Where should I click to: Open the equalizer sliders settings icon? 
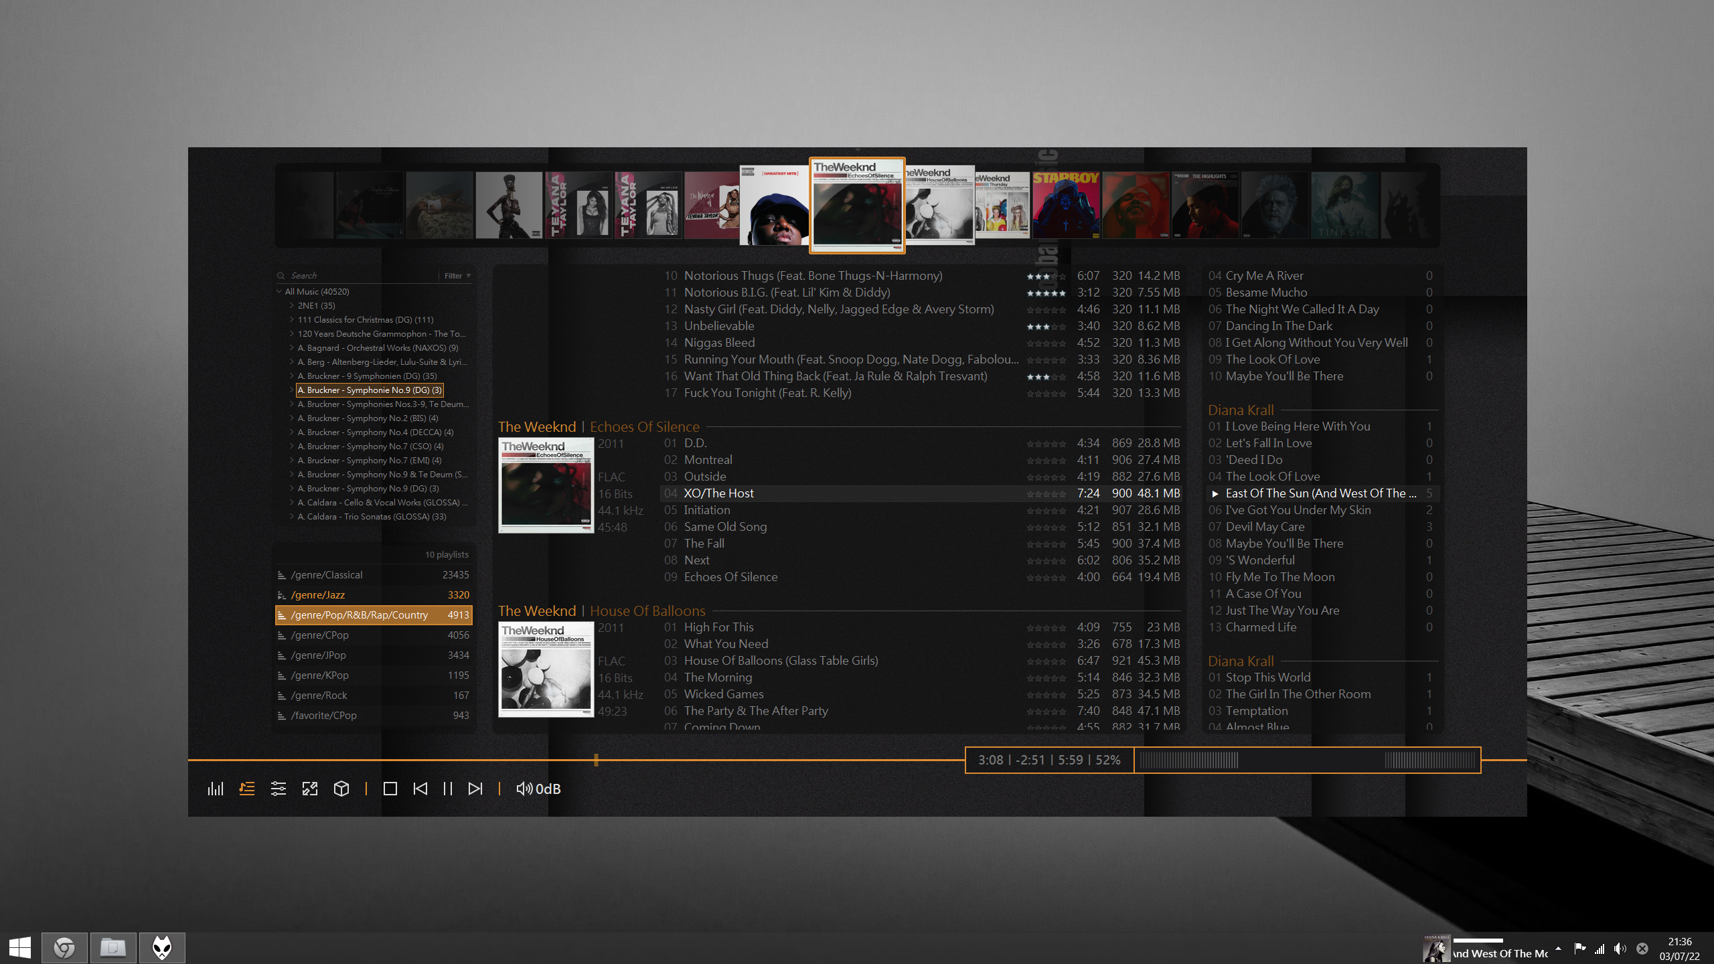(279, 789)
